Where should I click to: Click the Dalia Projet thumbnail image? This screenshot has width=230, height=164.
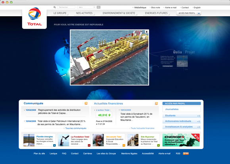pos(182,61)
